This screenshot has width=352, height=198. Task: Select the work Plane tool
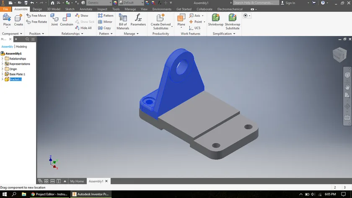coord(181,20)
